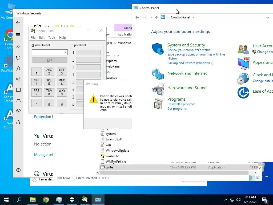The width and height of the screenshot is (273, 205).
Task: Open Phone Dialer Tools menu
Action: (52, 38)
